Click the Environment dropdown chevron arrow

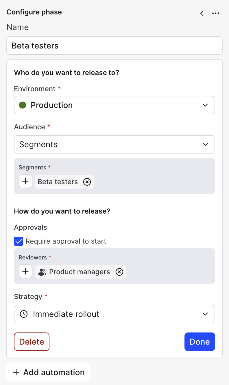point(205,105)
